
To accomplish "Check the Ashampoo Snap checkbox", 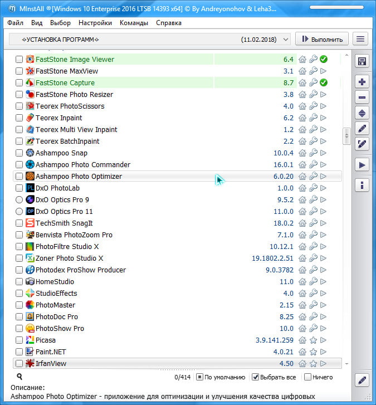I will pos(19,153).
